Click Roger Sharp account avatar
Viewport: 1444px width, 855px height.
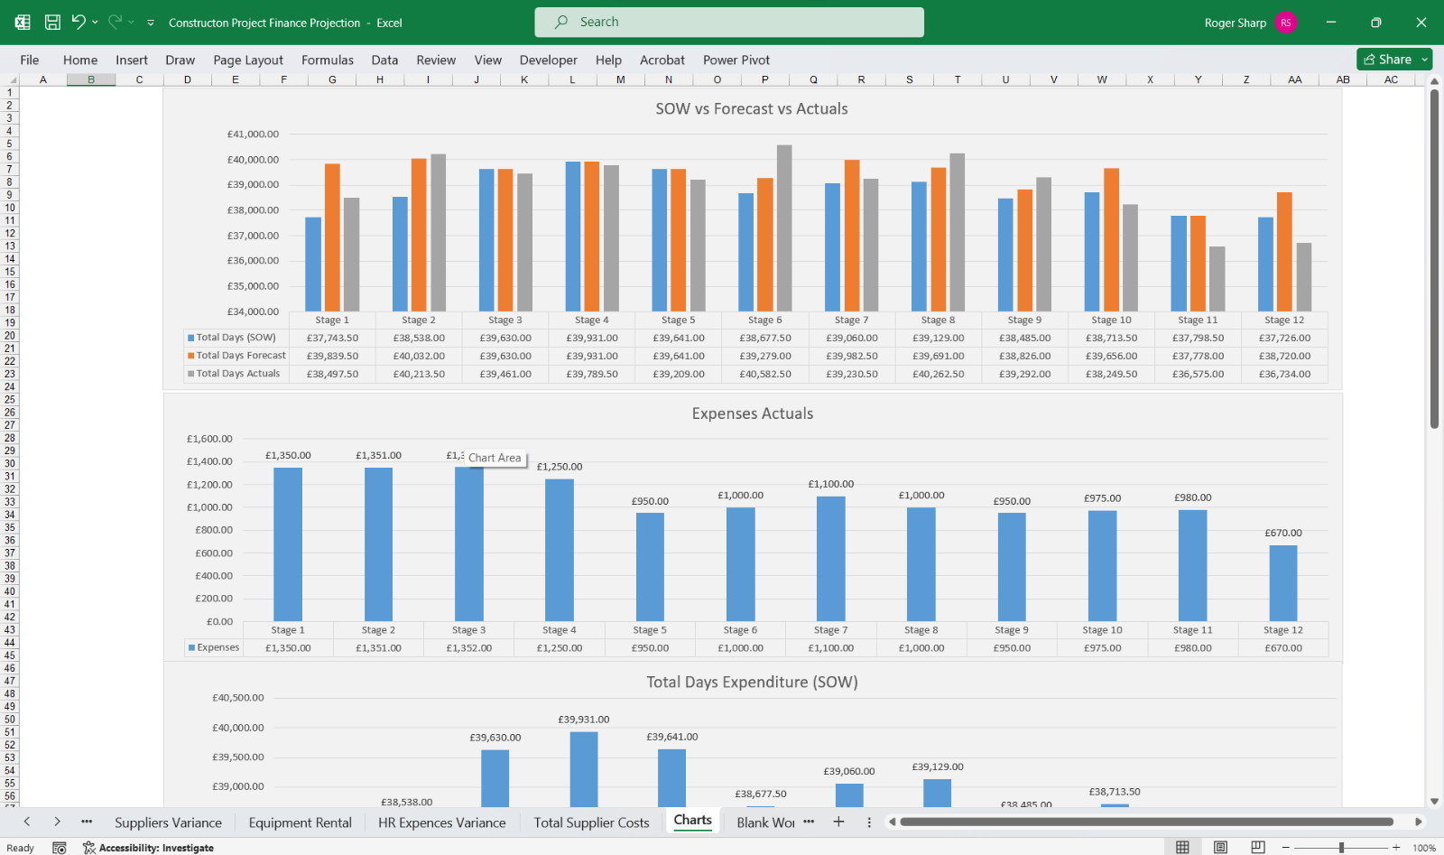pos(1286,23)
